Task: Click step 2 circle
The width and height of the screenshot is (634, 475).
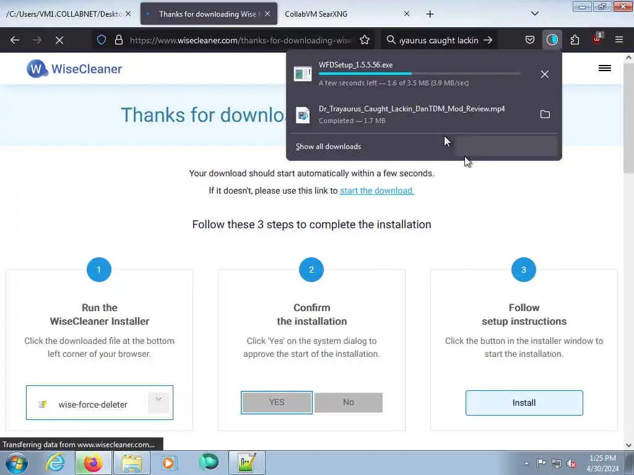Action: [x=311, y=270]
